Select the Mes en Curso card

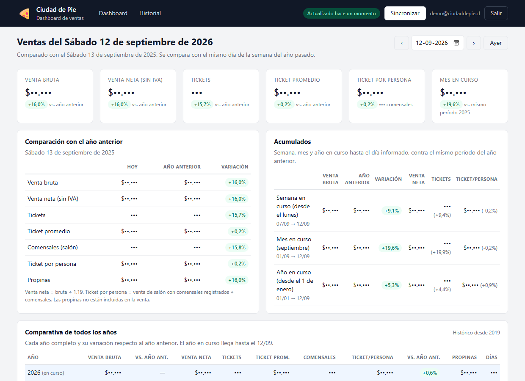pyautogui.click(x=470, y=96)
